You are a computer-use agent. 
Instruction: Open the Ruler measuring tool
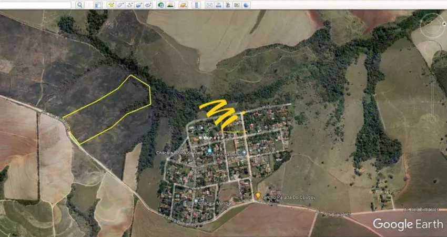(x=196, y=5)
